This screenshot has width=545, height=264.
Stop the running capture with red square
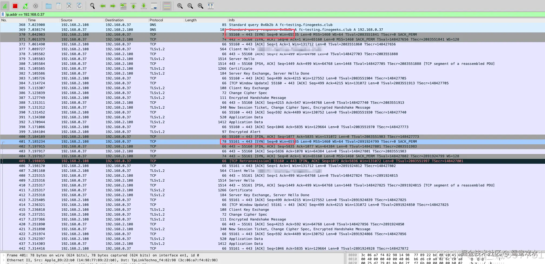point(15,6)
